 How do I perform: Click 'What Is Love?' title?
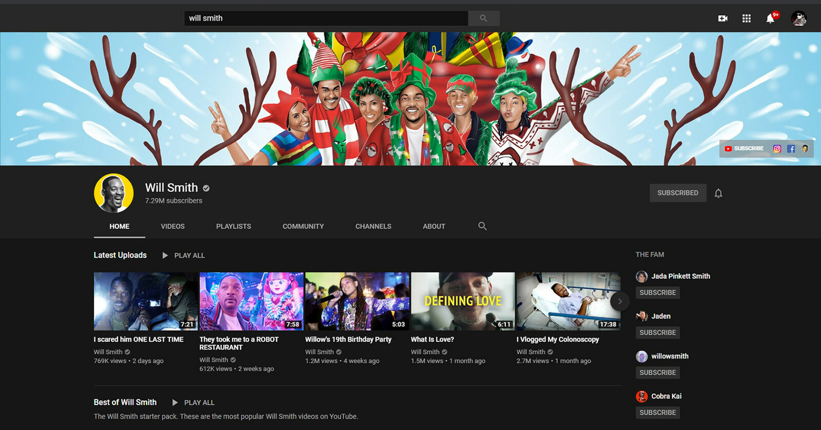pyautogui.click(x=433, y=339)
